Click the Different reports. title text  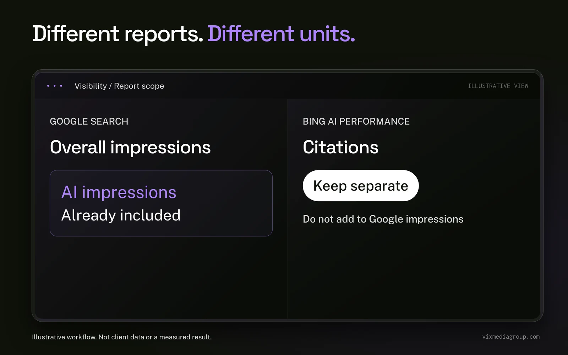pos(118,34)
